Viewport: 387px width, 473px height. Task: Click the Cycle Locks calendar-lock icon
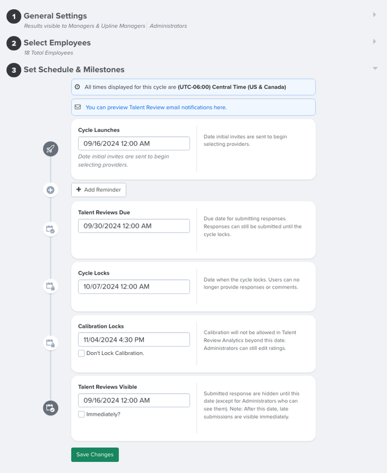pos(51,286)
